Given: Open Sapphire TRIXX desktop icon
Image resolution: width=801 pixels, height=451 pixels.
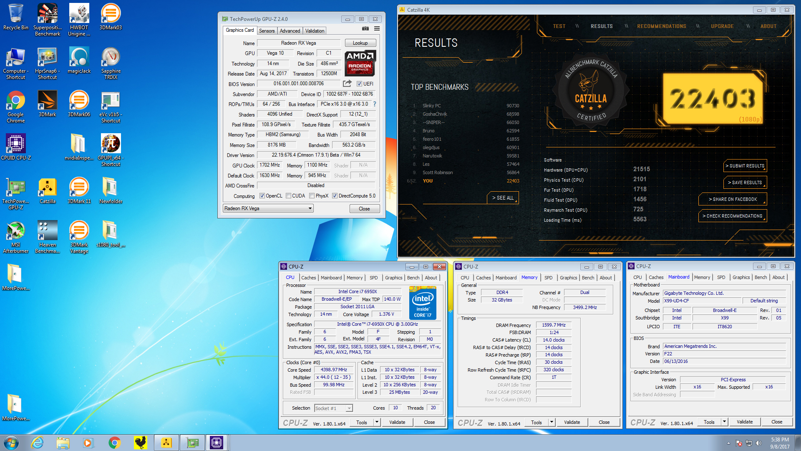Looking at the screenshot, I should [111, 63].
